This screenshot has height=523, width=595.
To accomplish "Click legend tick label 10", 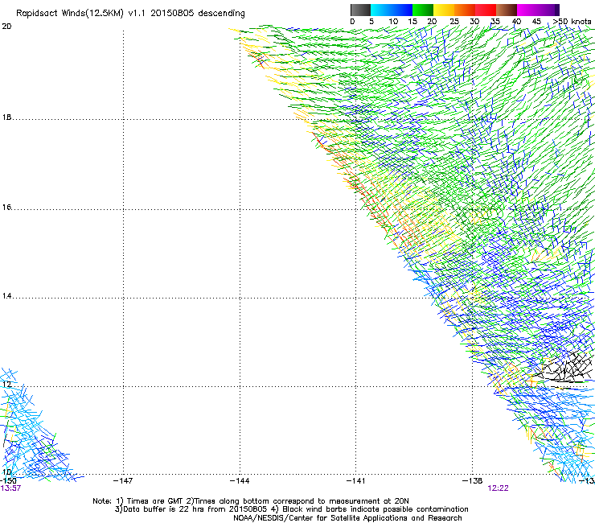I will 393,22.
